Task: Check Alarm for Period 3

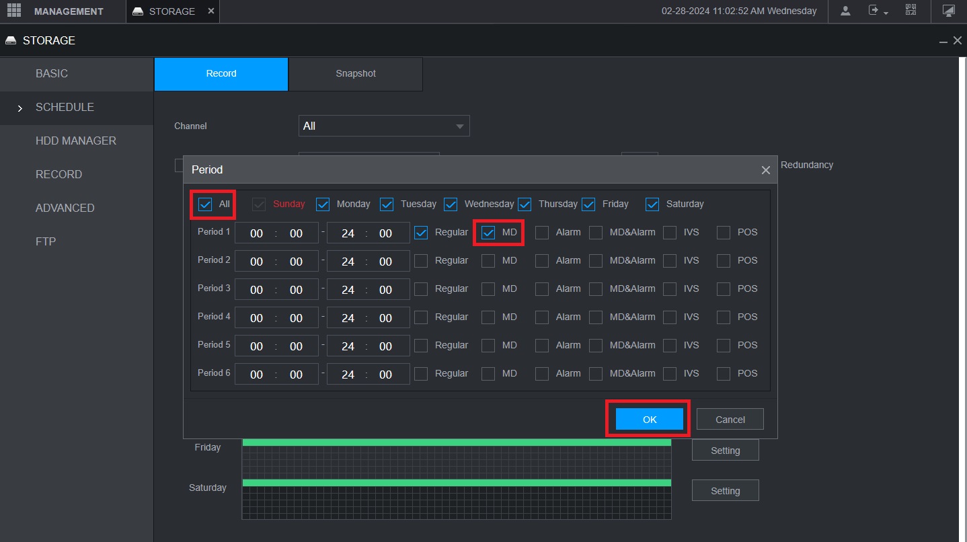Action: pos(542,289)
